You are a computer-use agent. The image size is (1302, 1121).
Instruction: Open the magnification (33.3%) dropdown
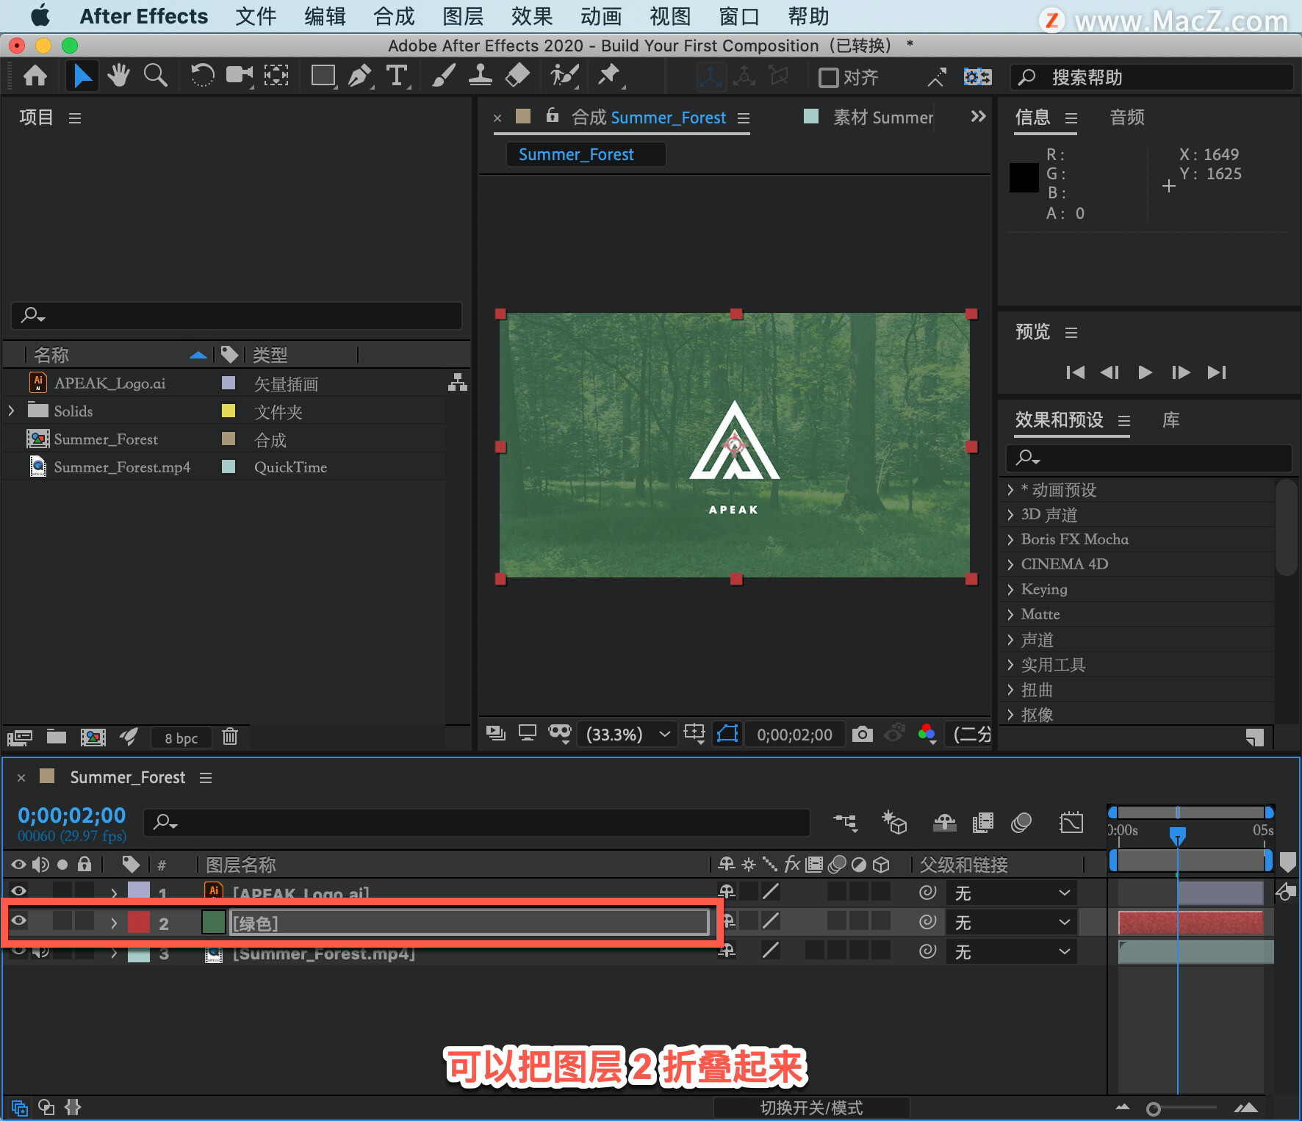coord(628,734)
